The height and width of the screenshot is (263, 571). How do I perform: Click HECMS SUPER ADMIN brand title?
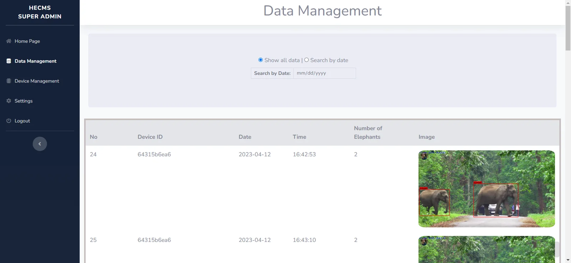coord(40,12)
